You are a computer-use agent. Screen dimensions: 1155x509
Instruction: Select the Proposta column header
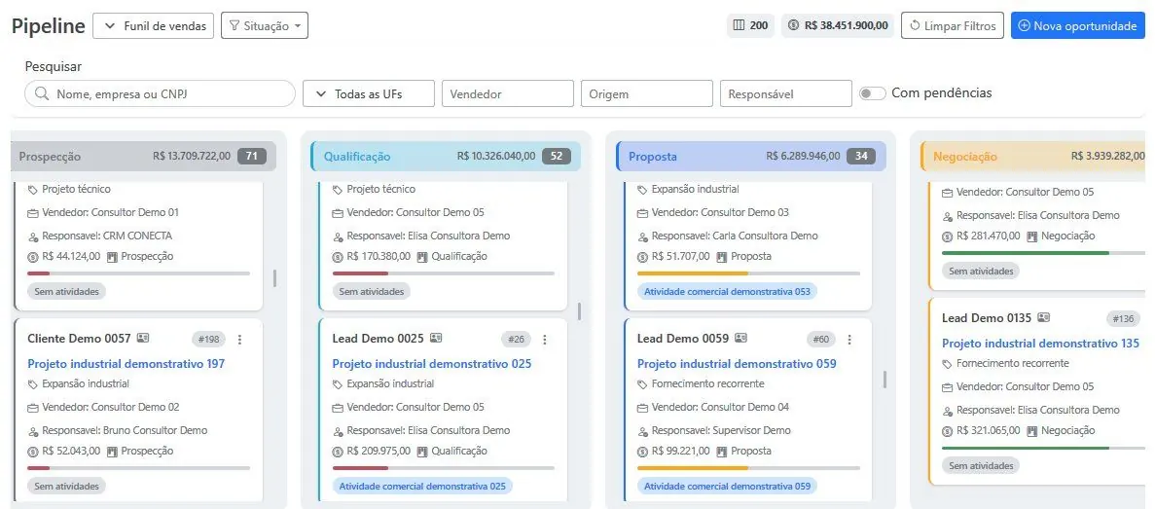(750, 156)
